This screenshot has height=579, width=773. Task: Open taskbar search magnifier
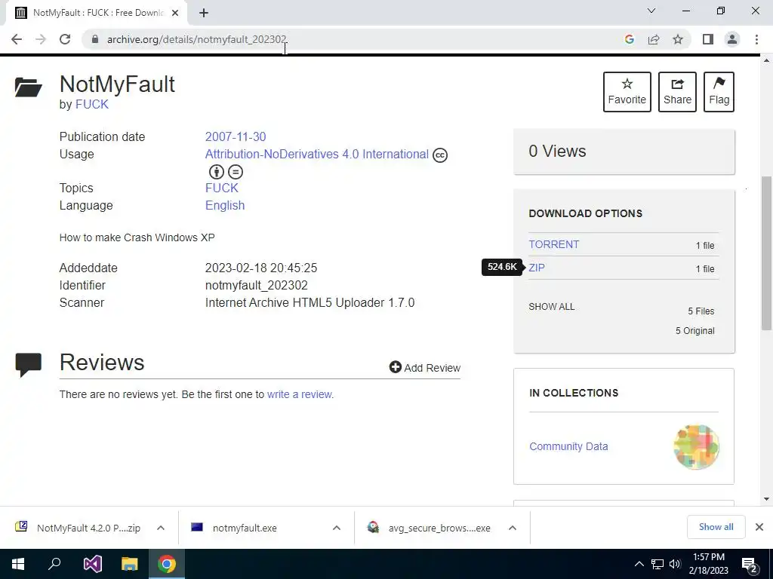[54, 564]
